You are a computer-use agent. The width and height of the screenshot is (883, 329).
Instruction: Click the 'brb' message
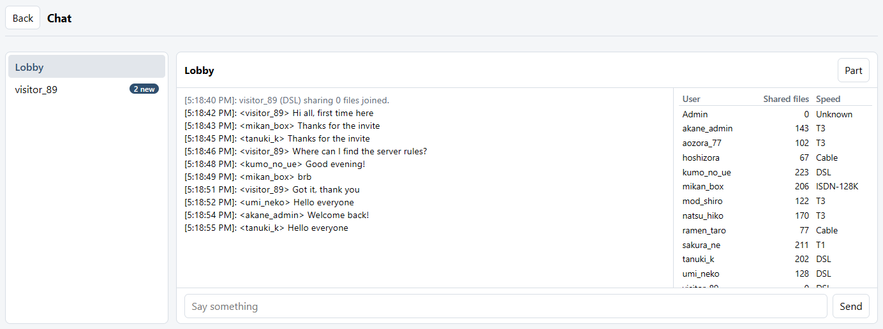(248, 177)
